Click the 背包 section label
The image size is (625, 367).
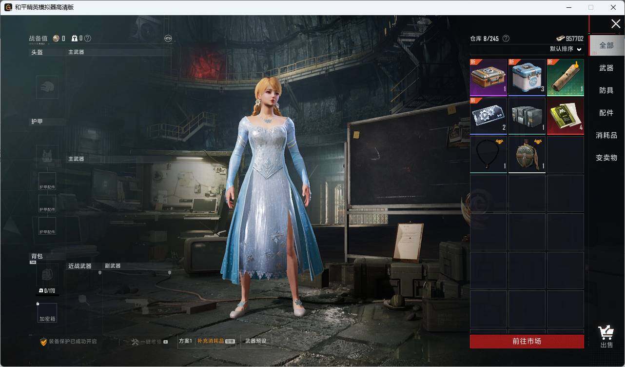[37, 256]
